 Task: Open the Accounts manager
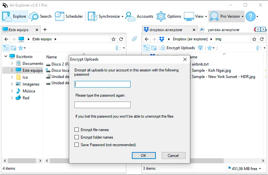(139, 16)
